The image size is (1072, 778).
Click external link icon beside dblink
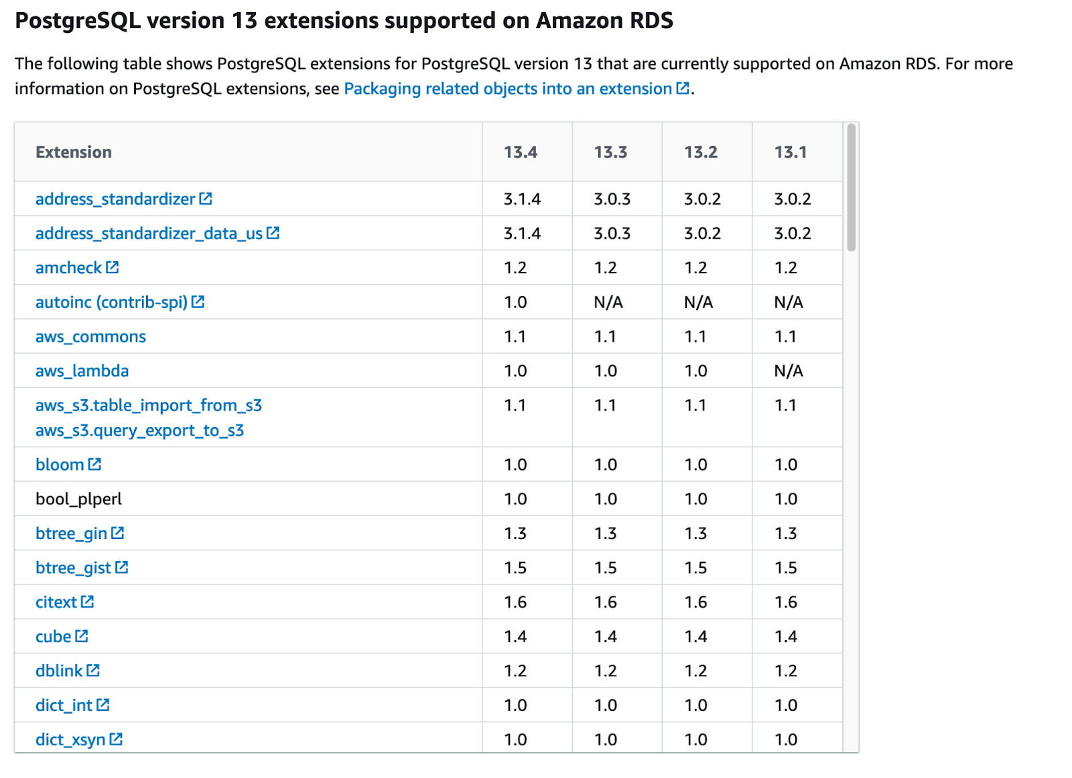93,670
